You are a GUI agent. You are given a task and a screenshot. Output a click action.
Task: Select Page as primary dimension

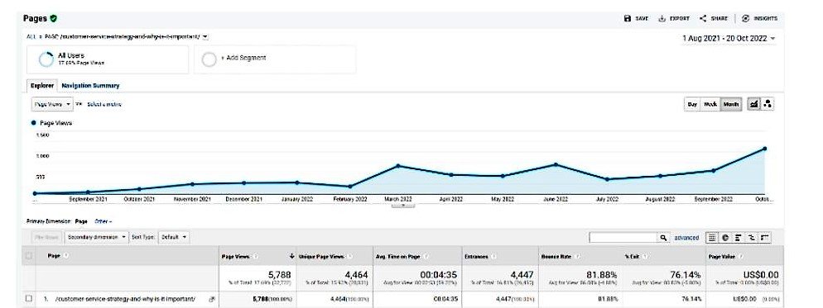click(81, 221)
